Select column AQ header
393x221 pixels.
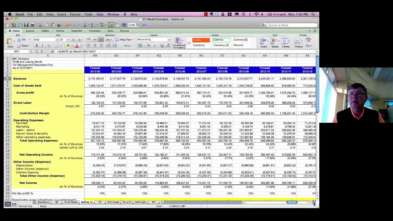(158, 56)
